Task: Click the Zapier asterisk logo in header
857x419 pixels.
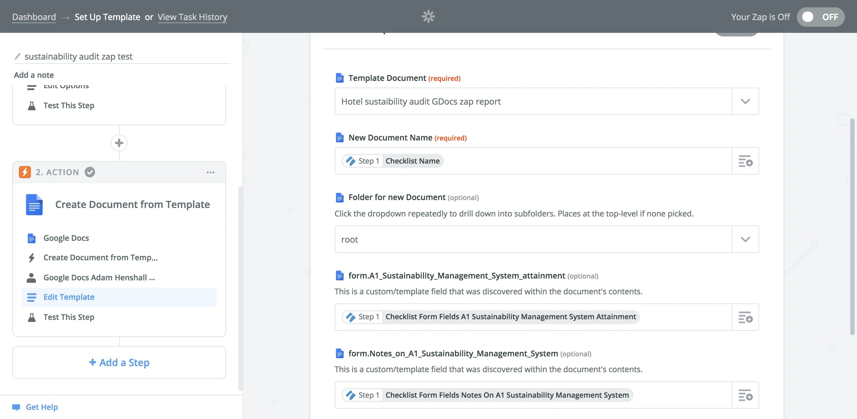Action: (428, 16)
